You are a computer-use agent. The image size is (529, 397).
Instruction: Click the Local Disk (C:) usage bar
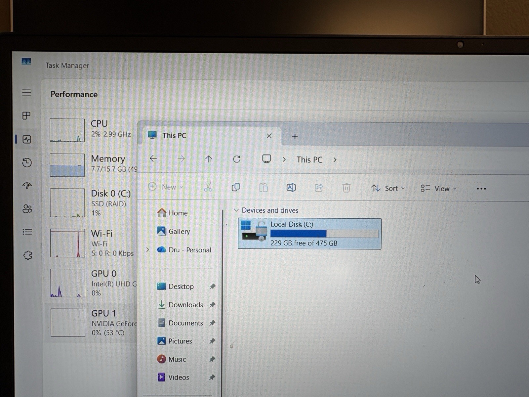pos(324,234)
